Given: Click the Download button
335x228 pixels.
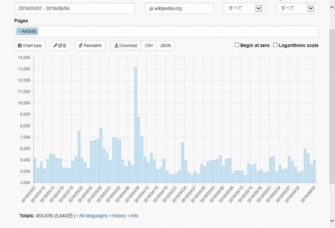Looking at the screenshot, I should (126, 45).
